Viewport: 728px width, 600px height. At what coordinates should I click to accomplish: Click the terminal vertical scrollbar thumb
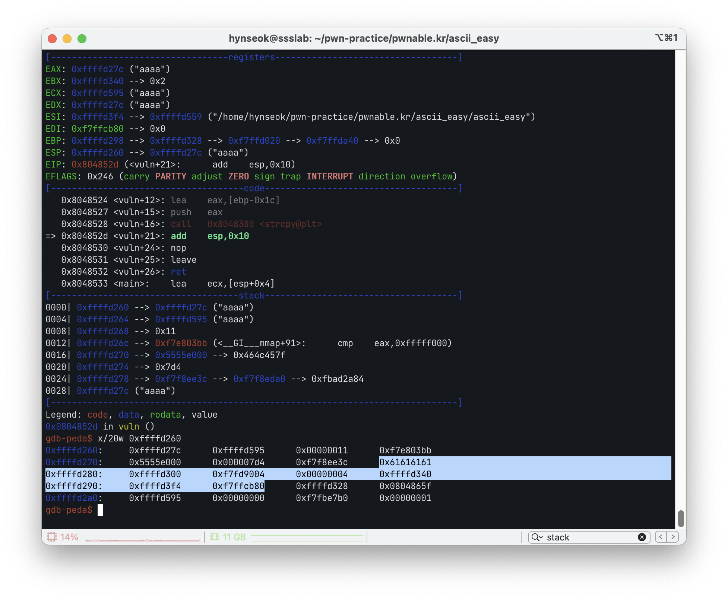(681, 518)
